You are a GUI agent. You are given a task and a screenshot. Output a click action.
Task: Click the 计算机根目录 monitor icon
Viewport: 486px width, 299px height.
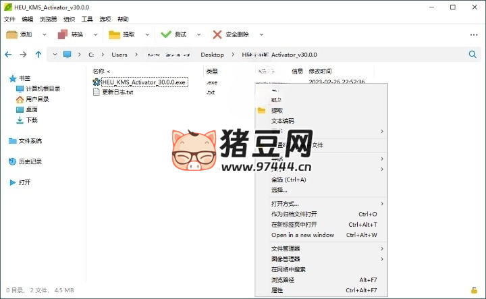pyautogui.click(x=20, y=89)
